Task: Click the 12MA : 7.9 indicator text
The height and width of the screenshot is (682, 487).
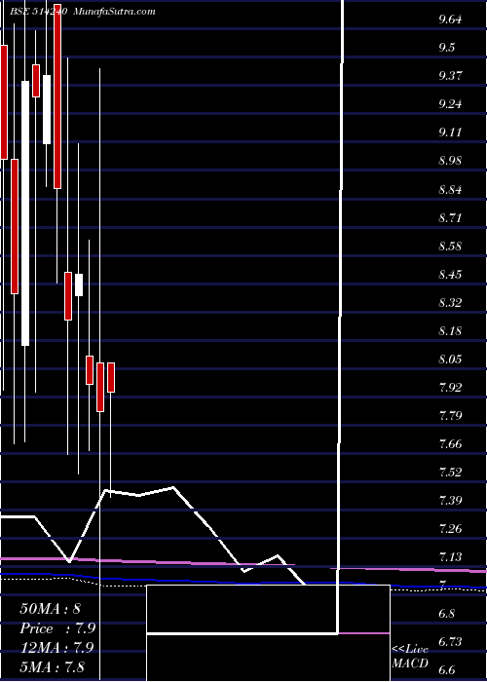Action: [58, 648]
